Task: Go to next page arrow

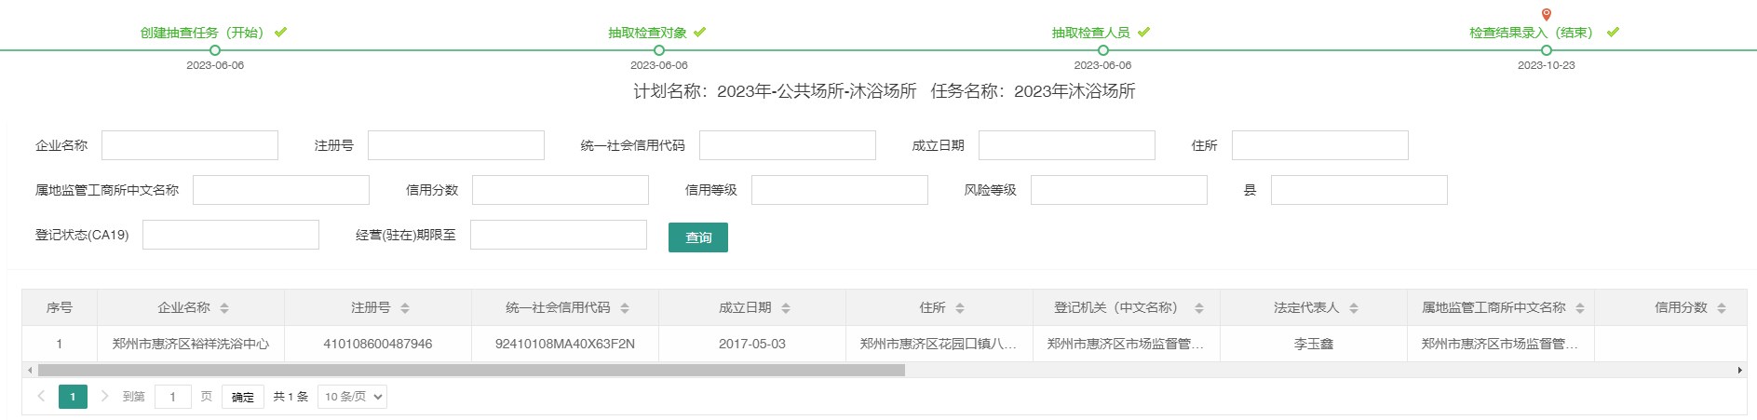Action: (104, 396)
